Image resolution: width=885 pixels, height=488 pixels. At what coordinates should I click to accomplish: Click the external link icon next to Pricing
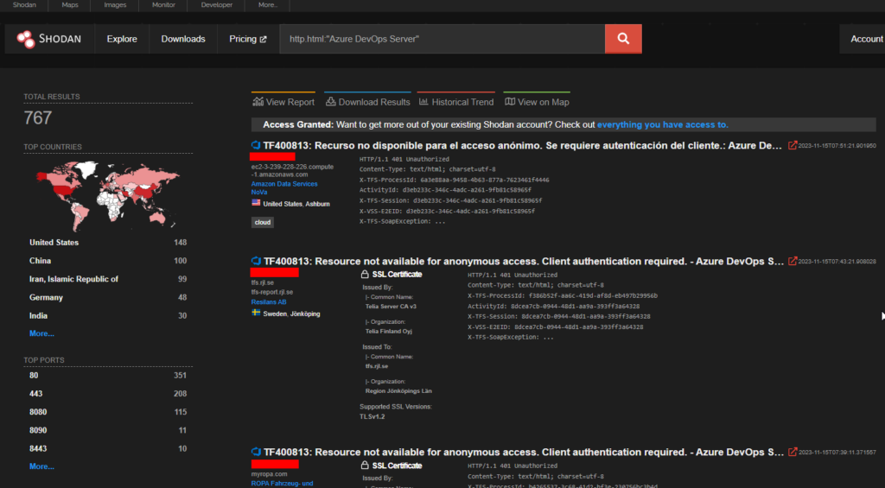point(263,39)
